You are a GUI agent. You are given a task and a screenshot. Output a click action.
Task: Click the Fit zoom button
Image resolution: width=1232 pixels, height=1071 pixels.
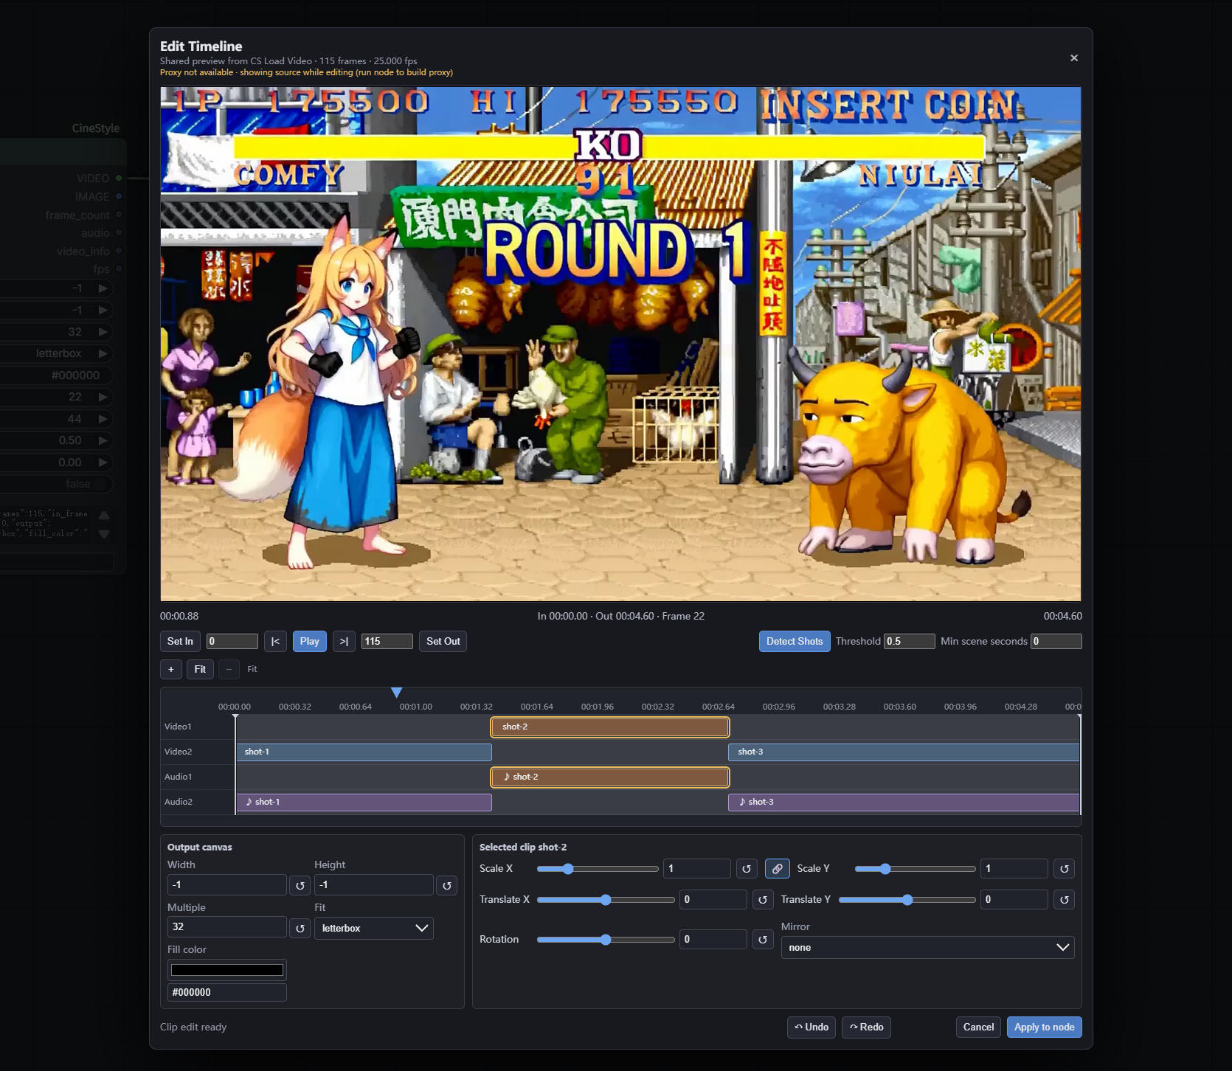[x=200, y=669]
